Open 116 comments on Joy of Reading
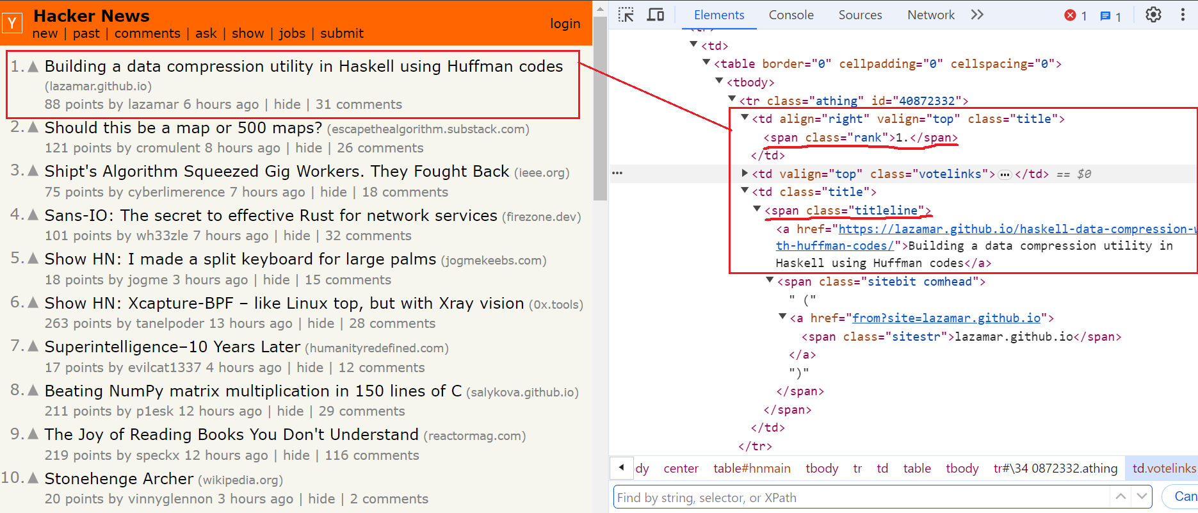Screen dimensions: 1198x513 [371, 455]
